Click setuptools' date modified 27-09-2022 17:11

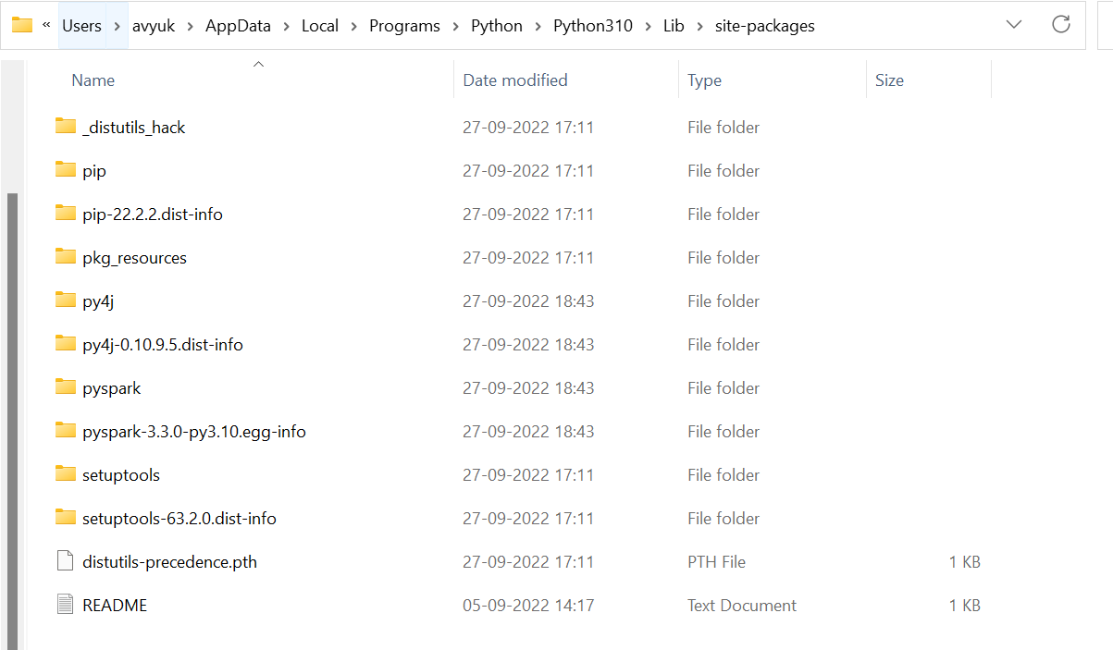coord(528,474)
